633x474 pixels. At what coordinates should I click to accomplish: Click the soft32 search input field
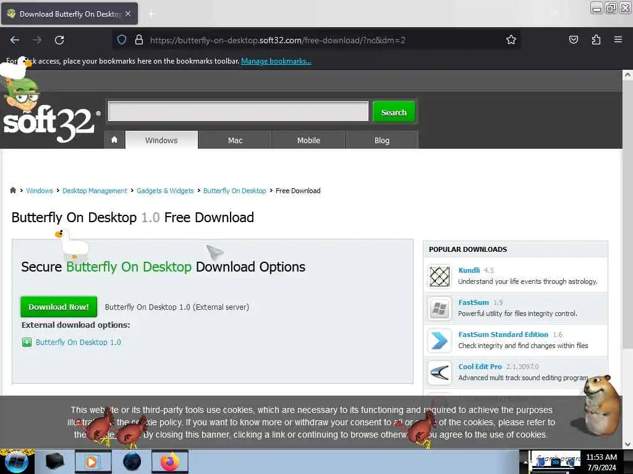coord(238,111)
